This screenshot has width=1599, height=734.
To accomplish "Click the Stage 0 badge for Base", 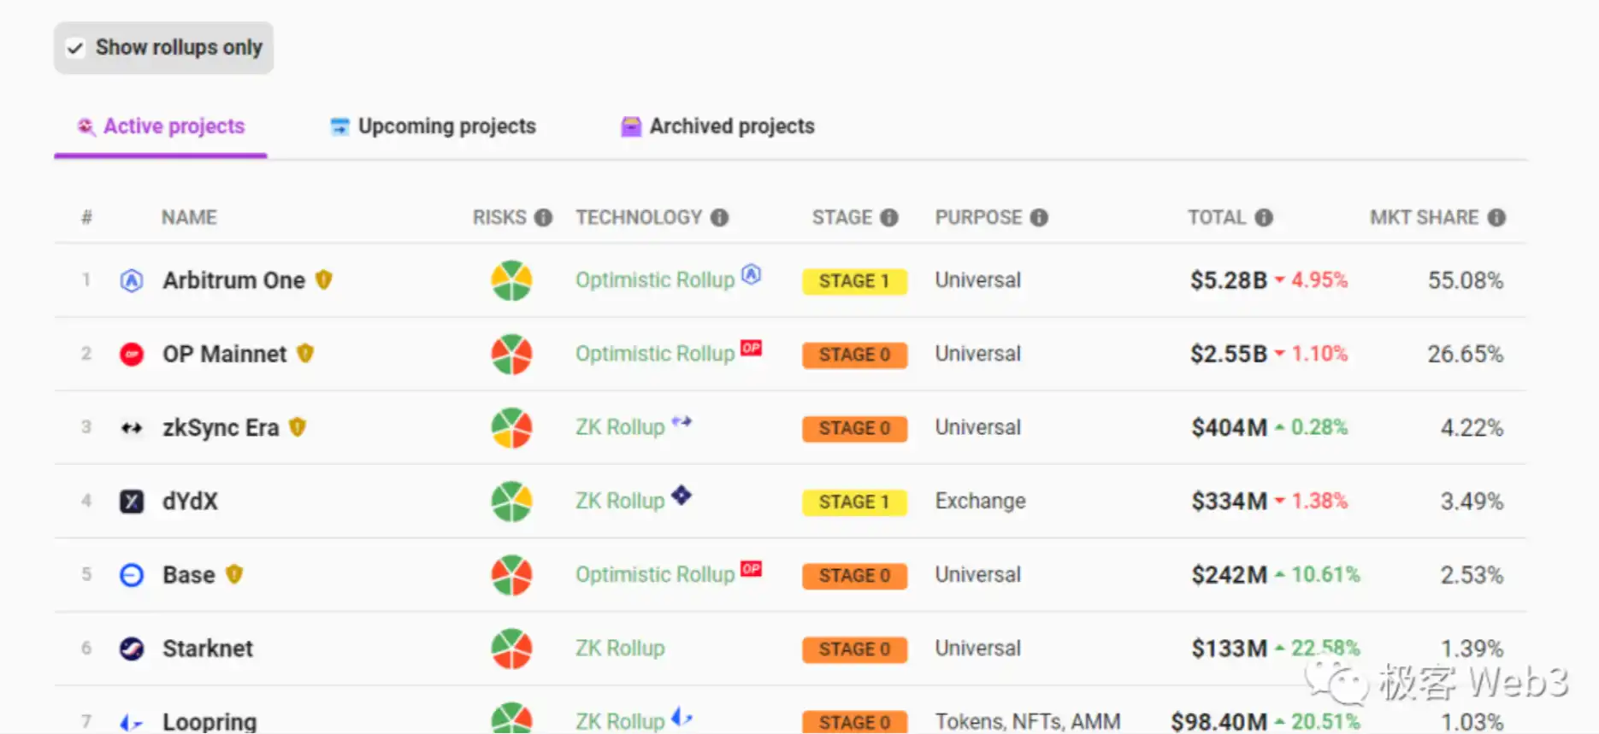I will tap(853, 575).
